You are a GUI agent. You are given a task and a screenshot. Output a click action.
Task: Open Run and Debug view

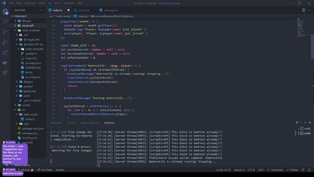(5, 42)
